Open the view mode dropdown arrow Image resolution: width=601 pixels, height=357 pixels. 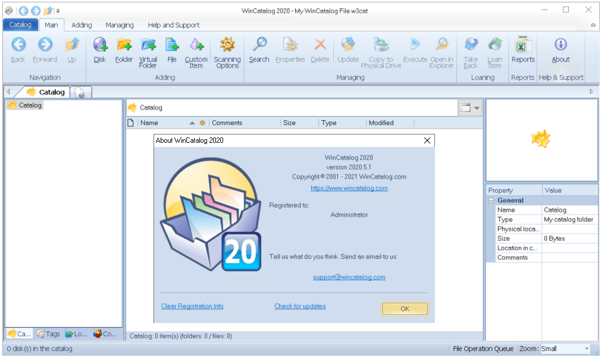click(477, 108)
